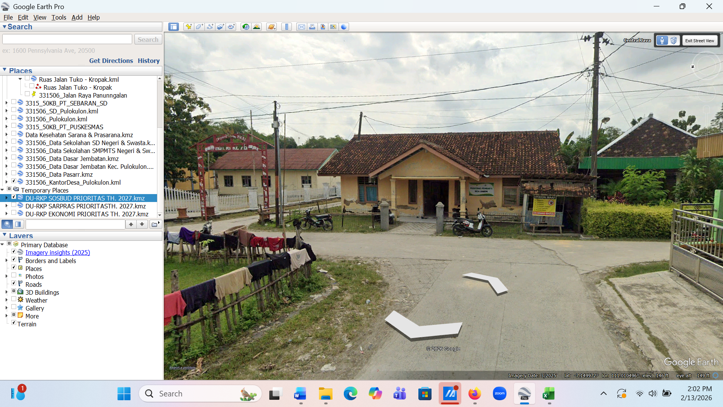Click the Search button
The image size is (723, 407).
click(x=148, y=39)
